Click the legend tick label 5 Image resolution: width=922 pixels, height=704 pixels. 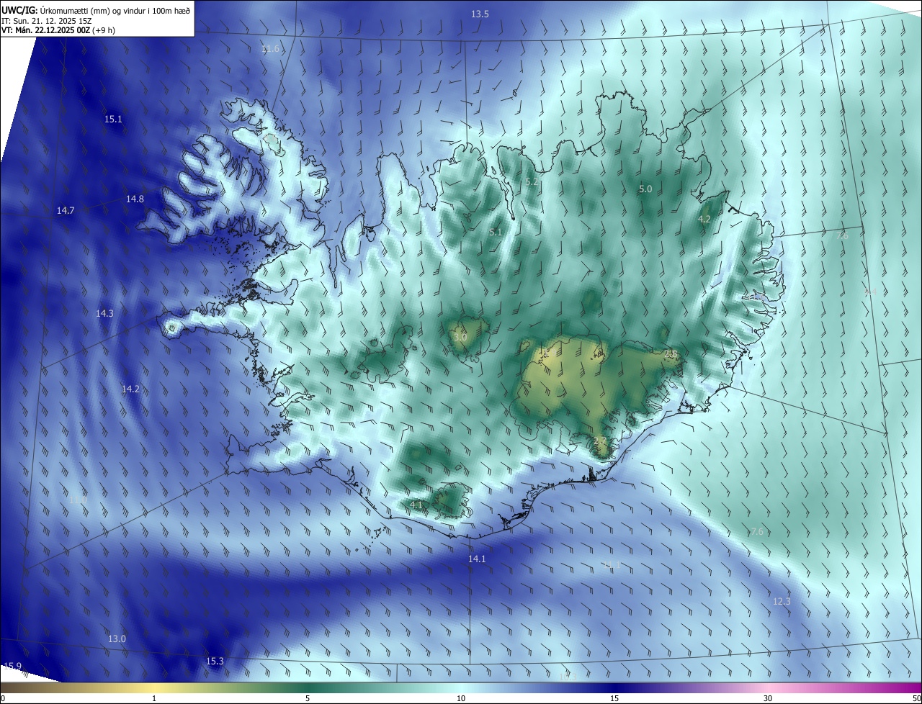(308, 699)
